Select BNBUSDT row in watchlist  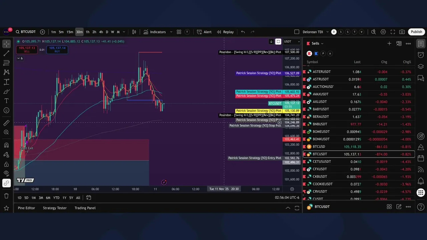pyautogui.click(x=359, y=124)
